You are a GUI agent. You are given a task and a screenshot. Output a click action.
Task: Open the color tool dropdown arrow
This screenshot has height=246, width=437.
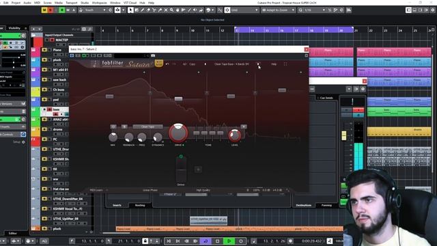(212, 10)
